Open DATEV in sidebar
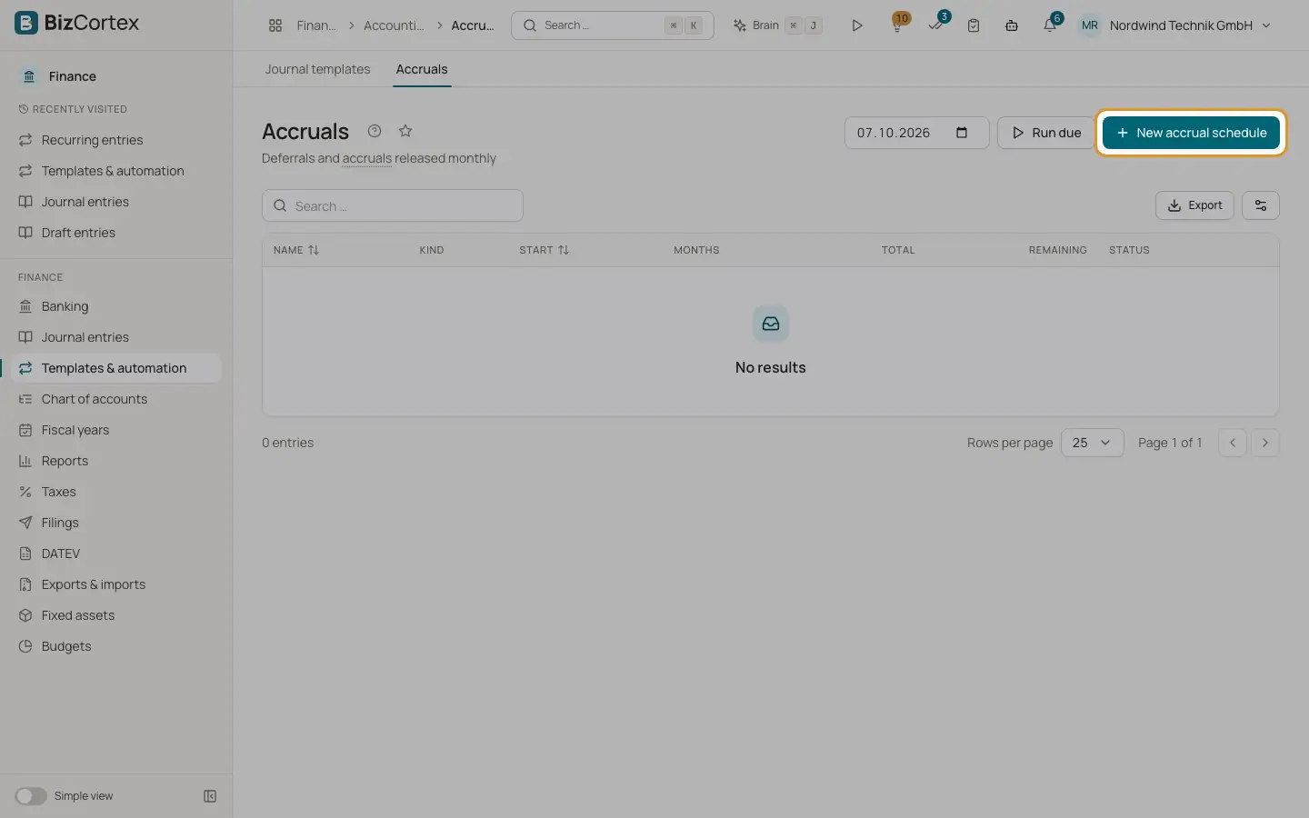The width and height of the screenshot is (1309, 818). click(x=116, y=554)
